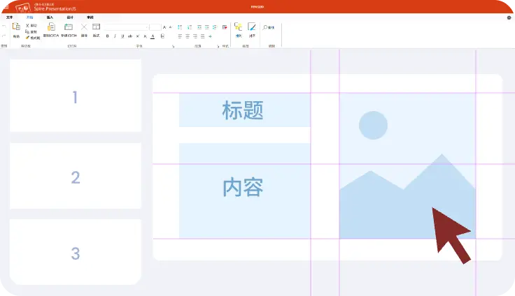Toggle Strikethrough formatting
The width and height of the screenshot is (515, 296).
pos(130,36)
